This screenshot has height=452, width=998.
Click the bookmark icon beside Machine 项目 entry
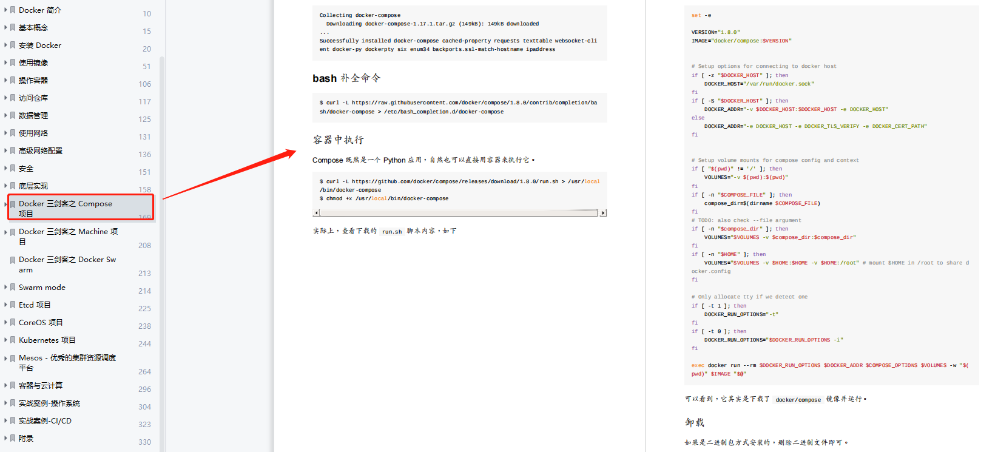pos(13,232)
